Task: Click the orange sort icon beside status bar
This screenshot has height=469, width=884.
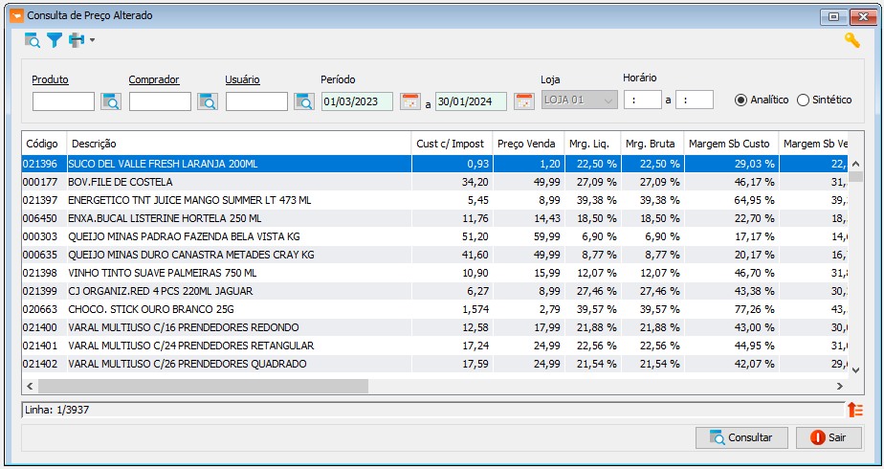Action: coord(855,410)
